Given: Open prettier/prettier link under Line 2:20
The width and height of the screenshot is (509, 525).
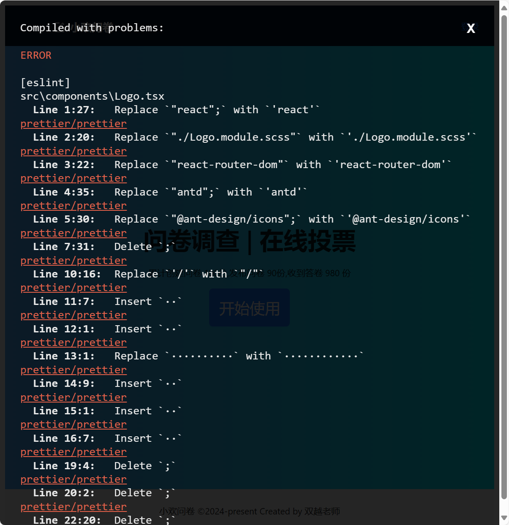Looking at the screenshot, I should 73,151.
